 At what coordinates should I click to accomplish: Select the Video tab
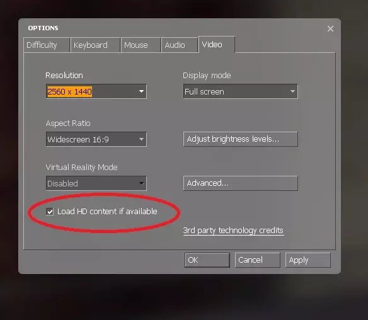[217, 44]
